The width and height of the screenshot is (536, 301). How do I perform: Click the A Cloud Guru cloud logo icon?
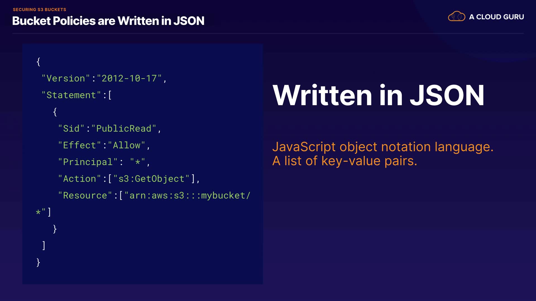point(456,16)
